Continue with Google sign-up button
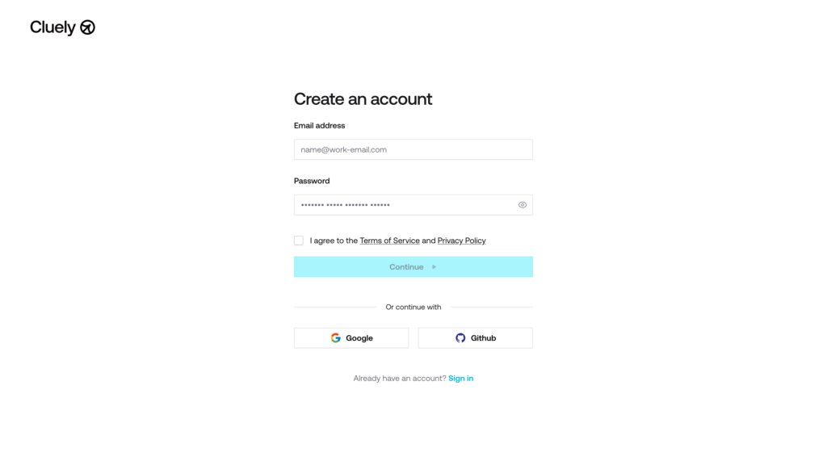The height and width of the screenshot is (465, 827). click(351, 338)
